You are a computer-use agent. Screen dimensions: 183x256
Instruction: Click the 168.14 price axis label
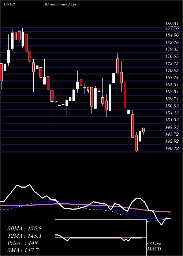coord(172,78)
